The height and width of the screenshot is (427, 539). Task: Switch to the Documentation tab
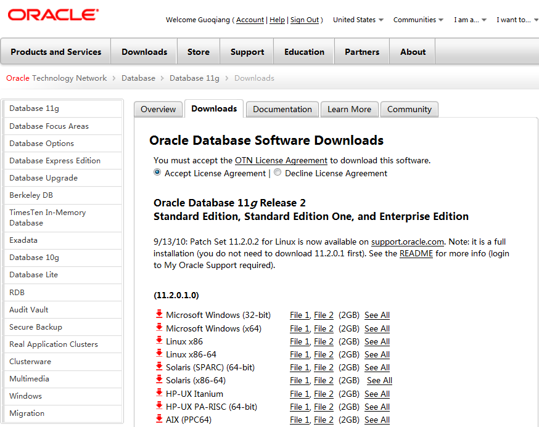coord(282,109)
